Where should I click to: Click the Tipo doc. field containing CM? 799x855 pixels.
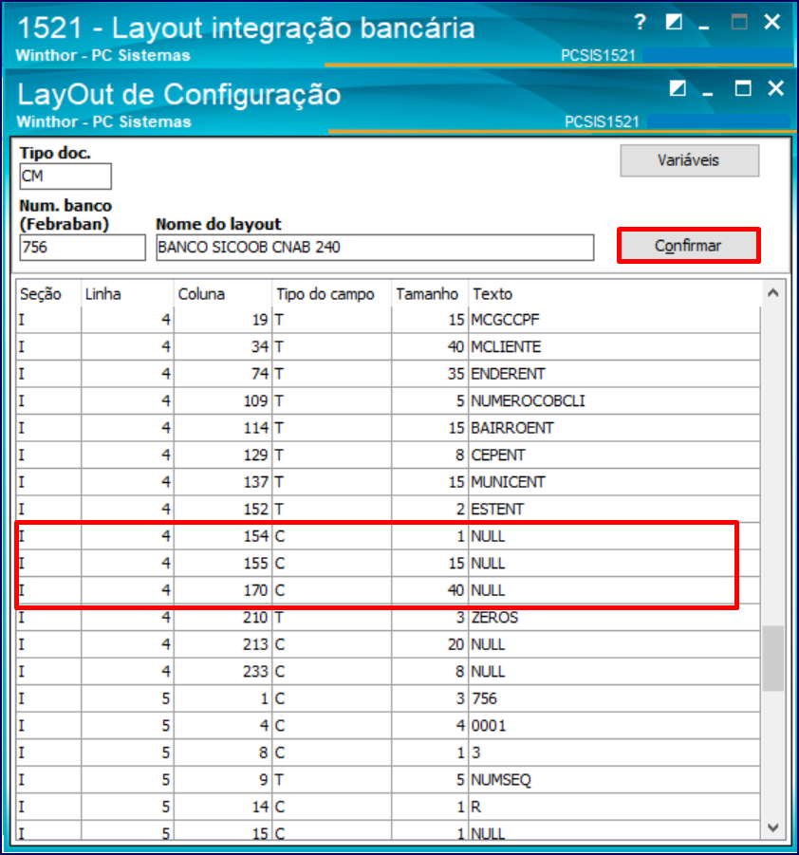click(x=65, y=177)
